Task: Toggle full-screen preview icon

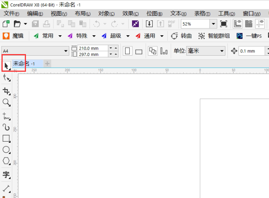Action: pyautogui.click(x=223, y=24)
